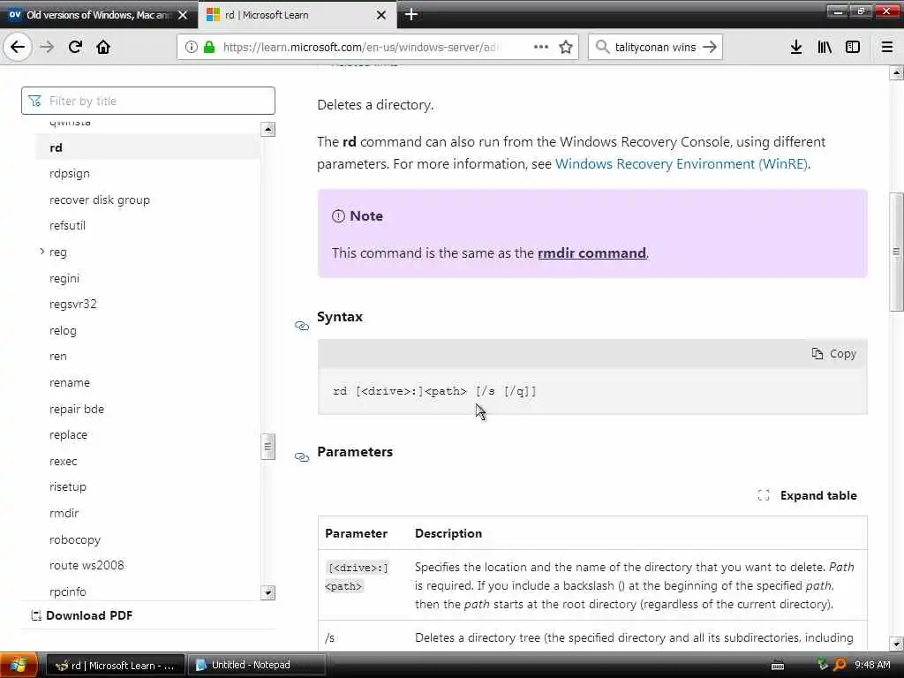Screen dimensions: 904x678
Task: Open route ws2008 in the sidebar
Action: coord(87,565)
